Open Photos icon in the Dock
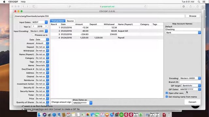The width and height of the screenshot is (209, 117). pyautogui.click(x=88, y=115)
